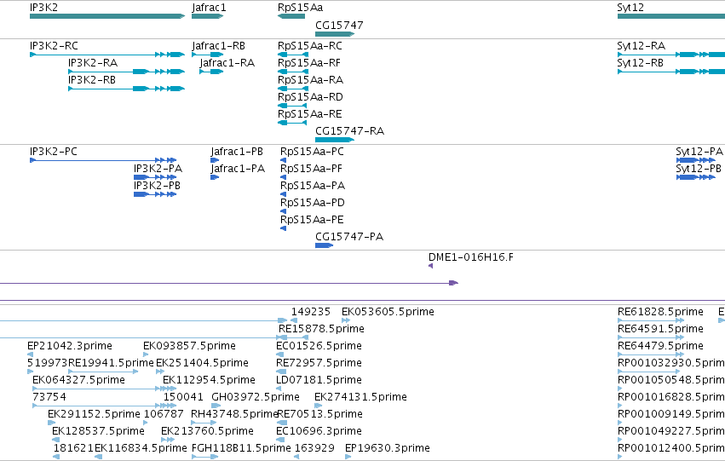Select the RH43748.5prime EST label
The image size is (725, 461).
pyautogui.click(x=234, y=414)
